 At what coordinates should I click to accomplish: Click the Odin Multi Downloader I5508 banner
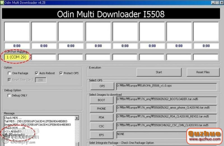[111, 14]
